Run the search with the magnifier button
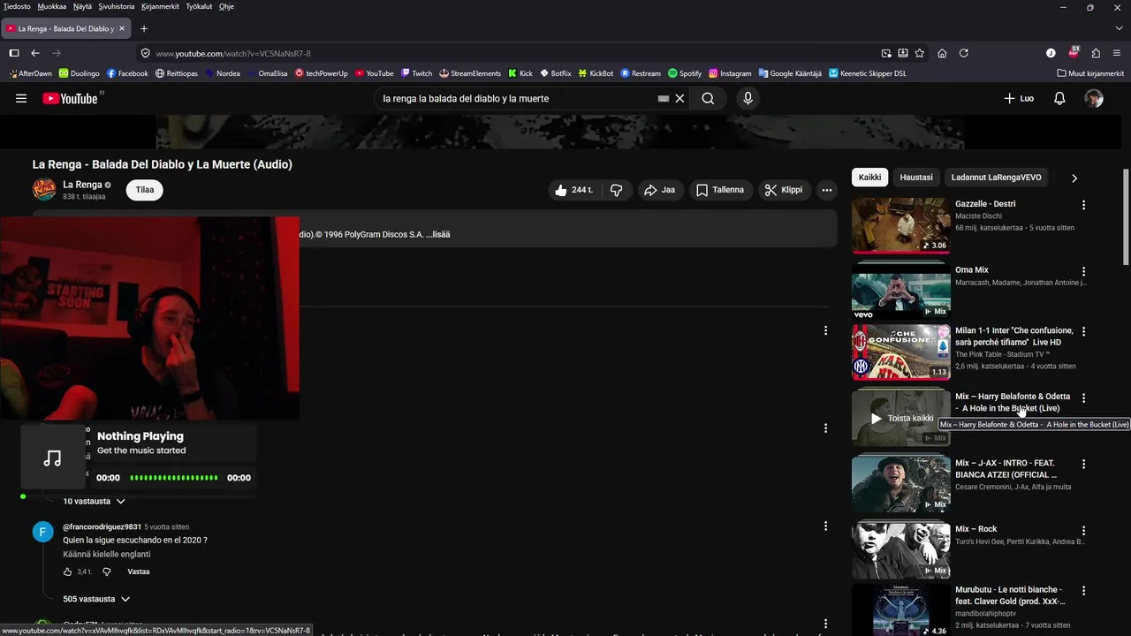 click(x=708, y=98)
